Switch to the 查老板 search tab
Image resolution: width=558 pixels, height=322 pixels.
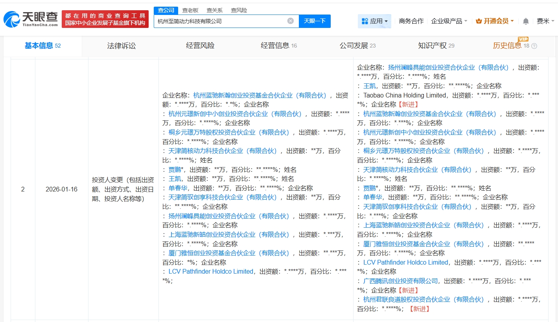click(x=190, y=10)
